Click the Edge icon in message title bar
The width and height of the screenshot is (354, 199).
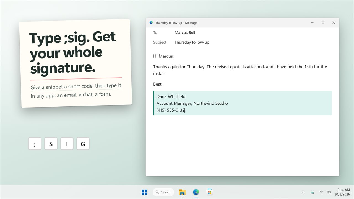(x=151, y=23)
